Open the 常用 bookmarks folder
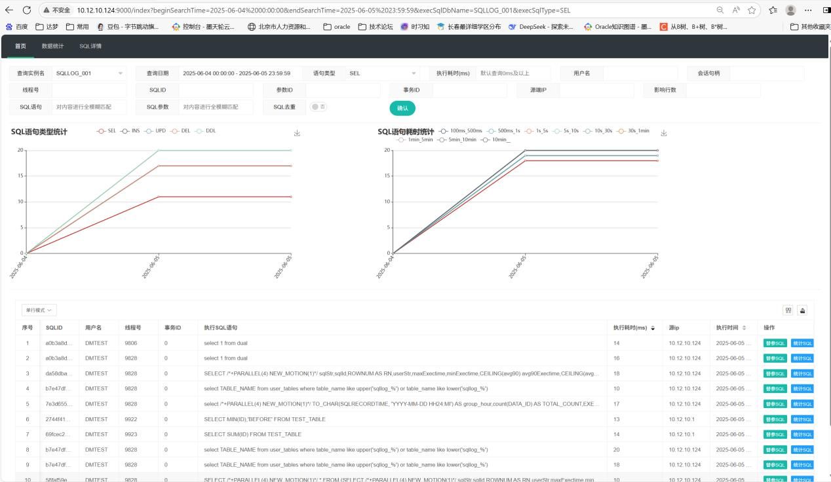The width and height of the screenshot is (831, 482). [77, 27]
